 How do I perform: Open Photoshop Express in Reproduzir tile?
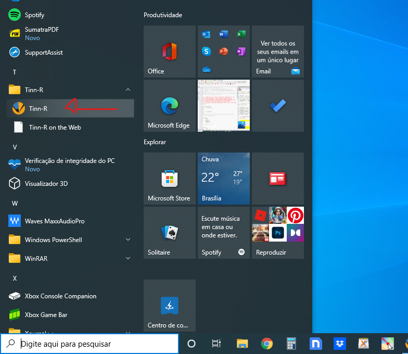pos(278,233)
